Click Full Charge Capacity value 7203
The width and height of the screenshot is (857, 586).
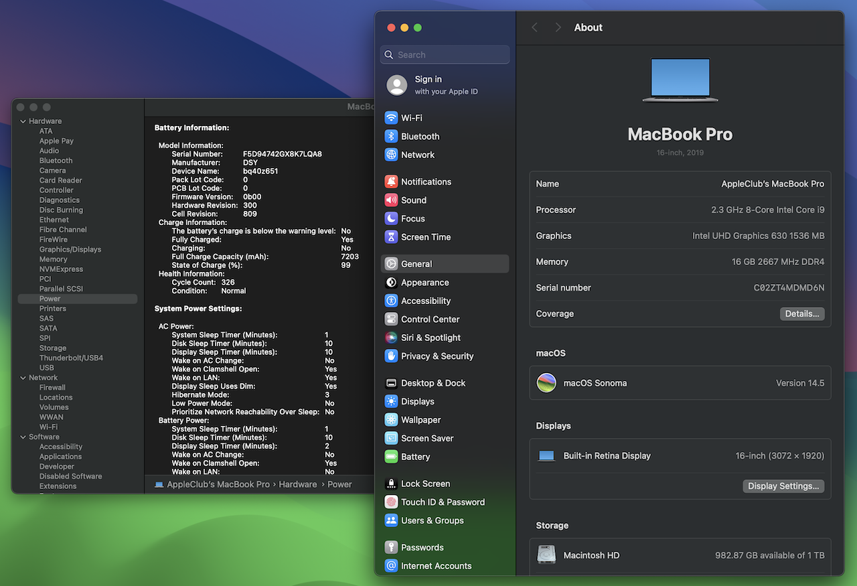coord(350,257)
